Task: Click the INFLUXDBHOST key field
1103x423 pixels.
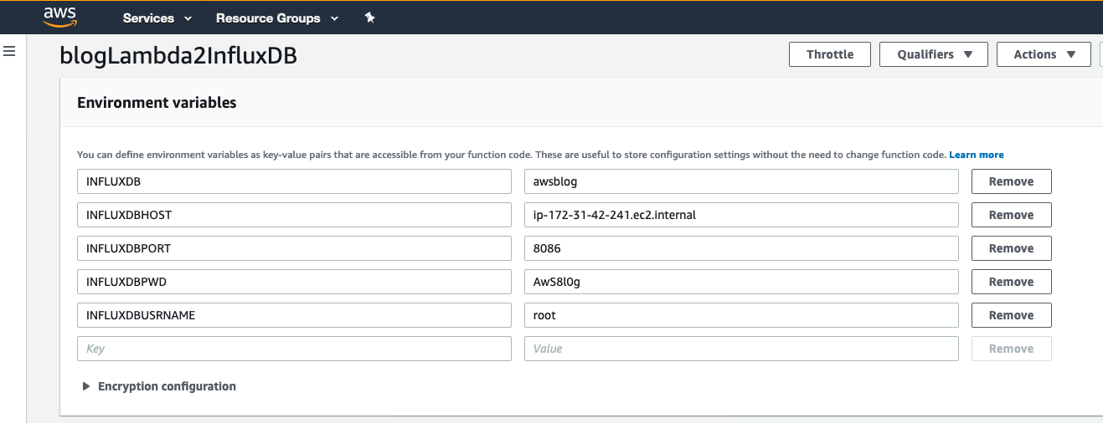Action: tap(293, 215)
